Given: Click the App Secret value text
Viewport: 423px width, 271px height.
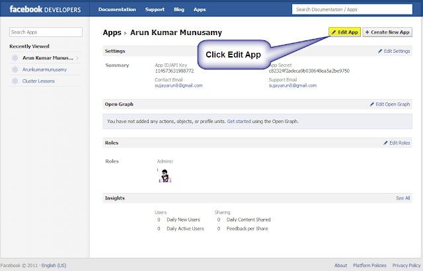Looking at the screenshot, I should (x=309, y=71).
